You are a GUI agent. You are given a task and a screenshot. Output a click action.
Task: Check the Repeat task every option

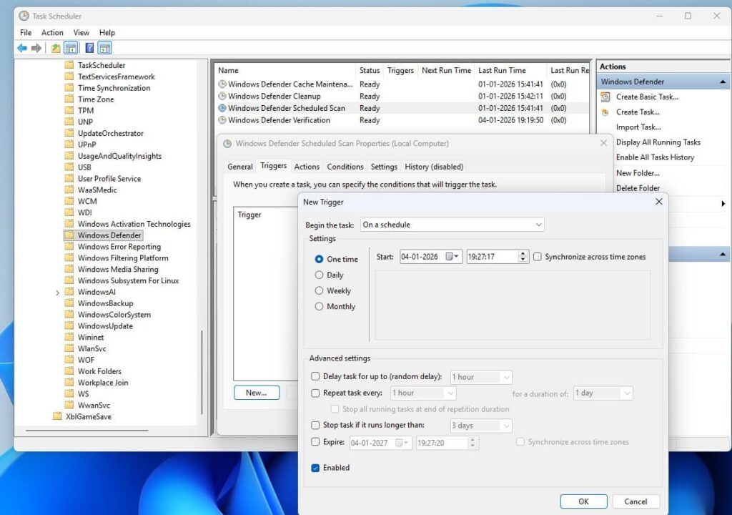pyautogui.click(x=315, y=393)
